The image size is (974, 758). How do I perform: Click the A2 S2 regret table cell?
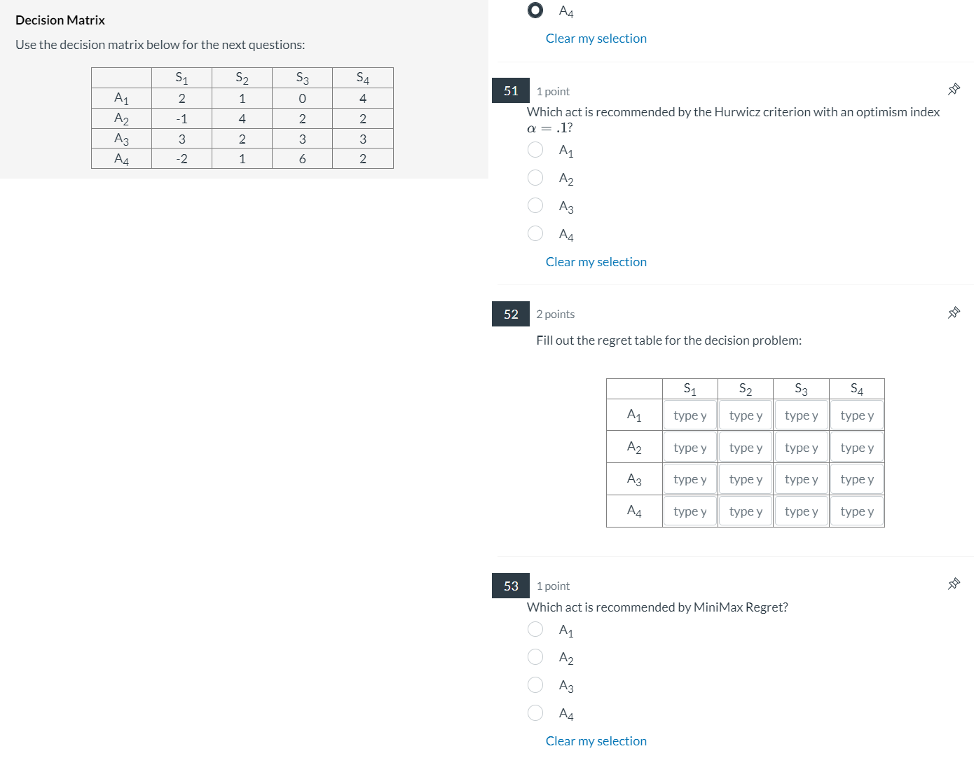pyautogui.click(x=745, y=446)
